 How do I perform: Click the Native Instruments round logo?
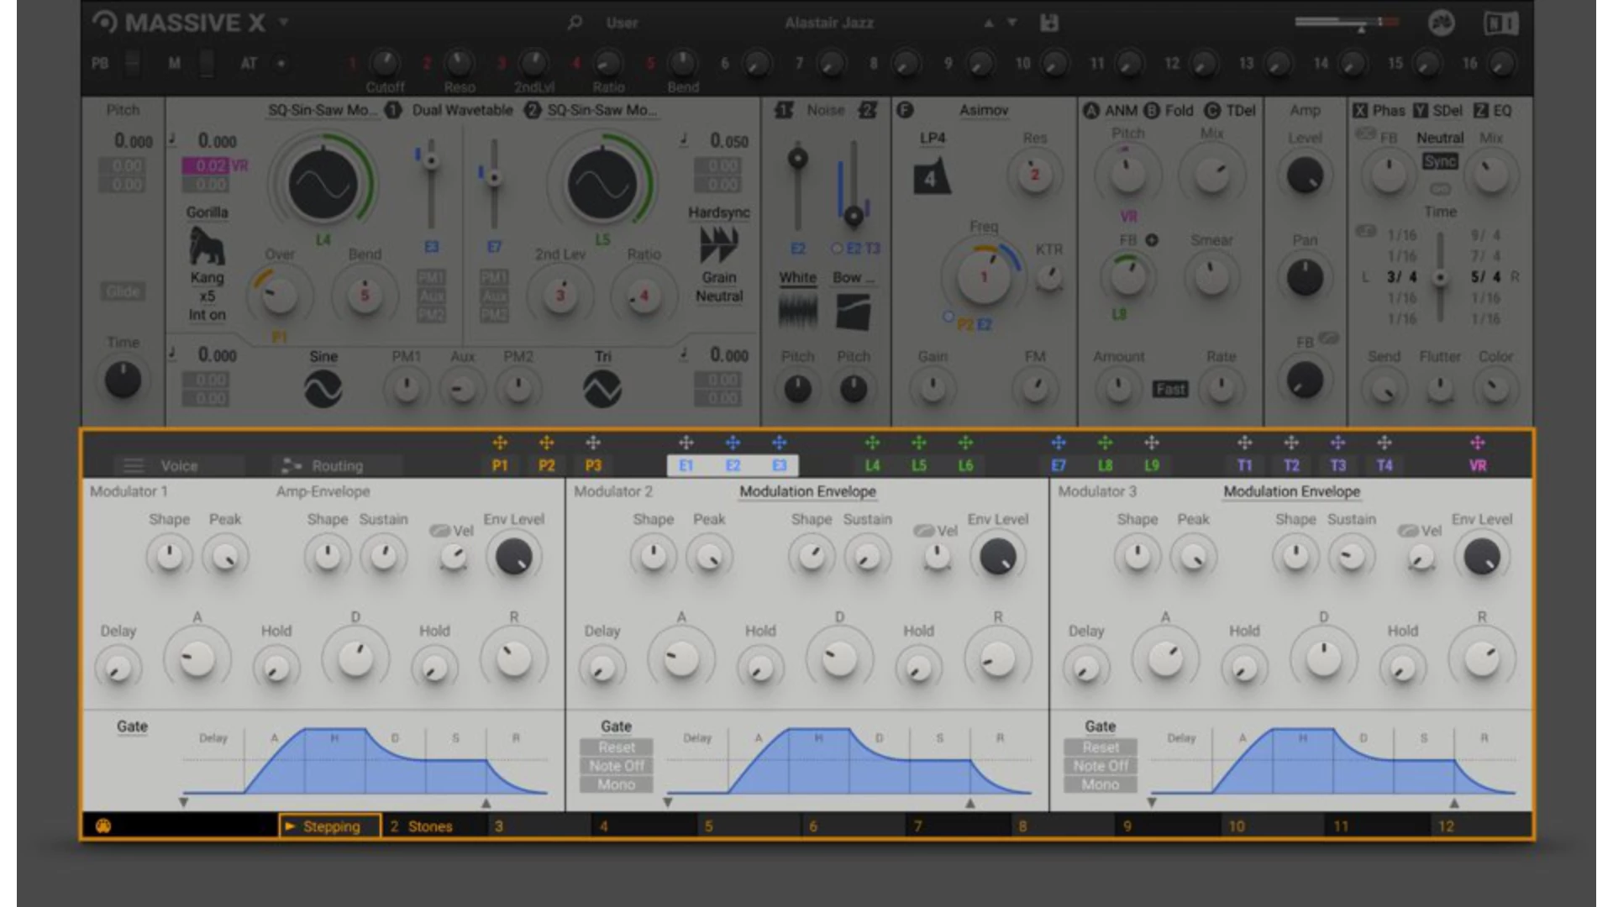point(1442,23)
